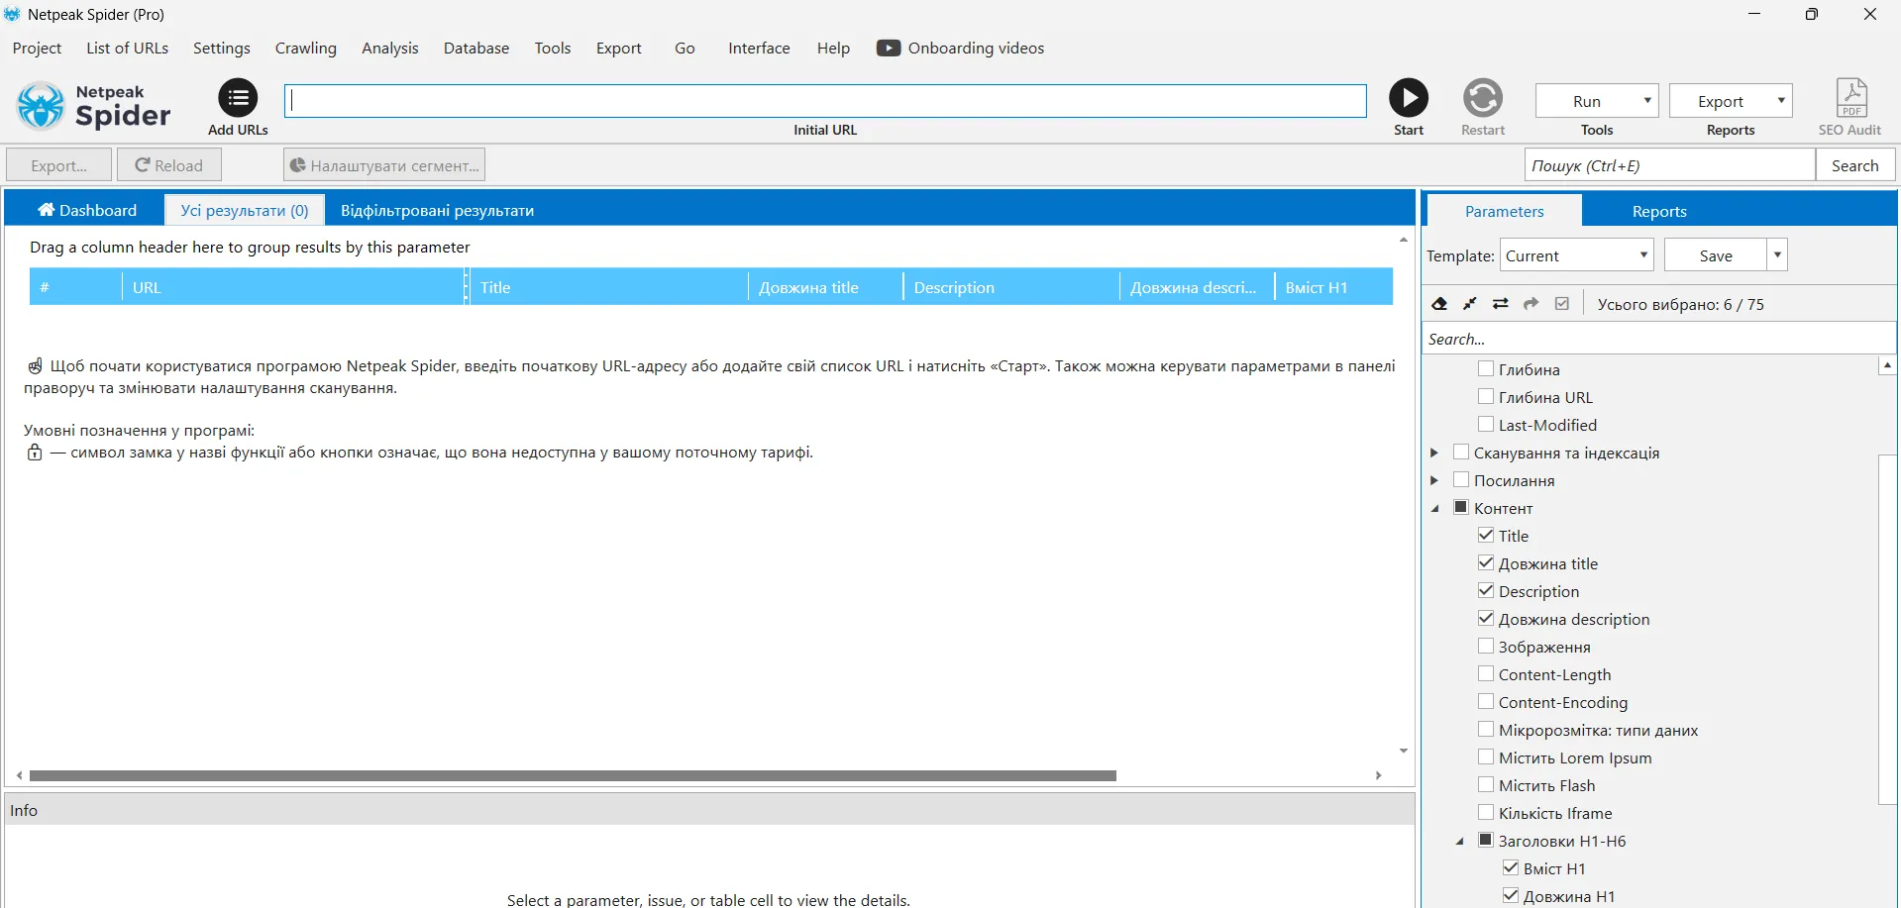Open the Template dropdown showing Current
1901x908 pixels.
click(x=1577, y=255)
